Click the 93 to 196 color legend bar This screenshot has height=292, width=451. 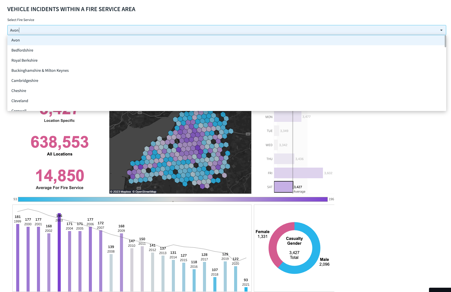[x=173, y=199]
